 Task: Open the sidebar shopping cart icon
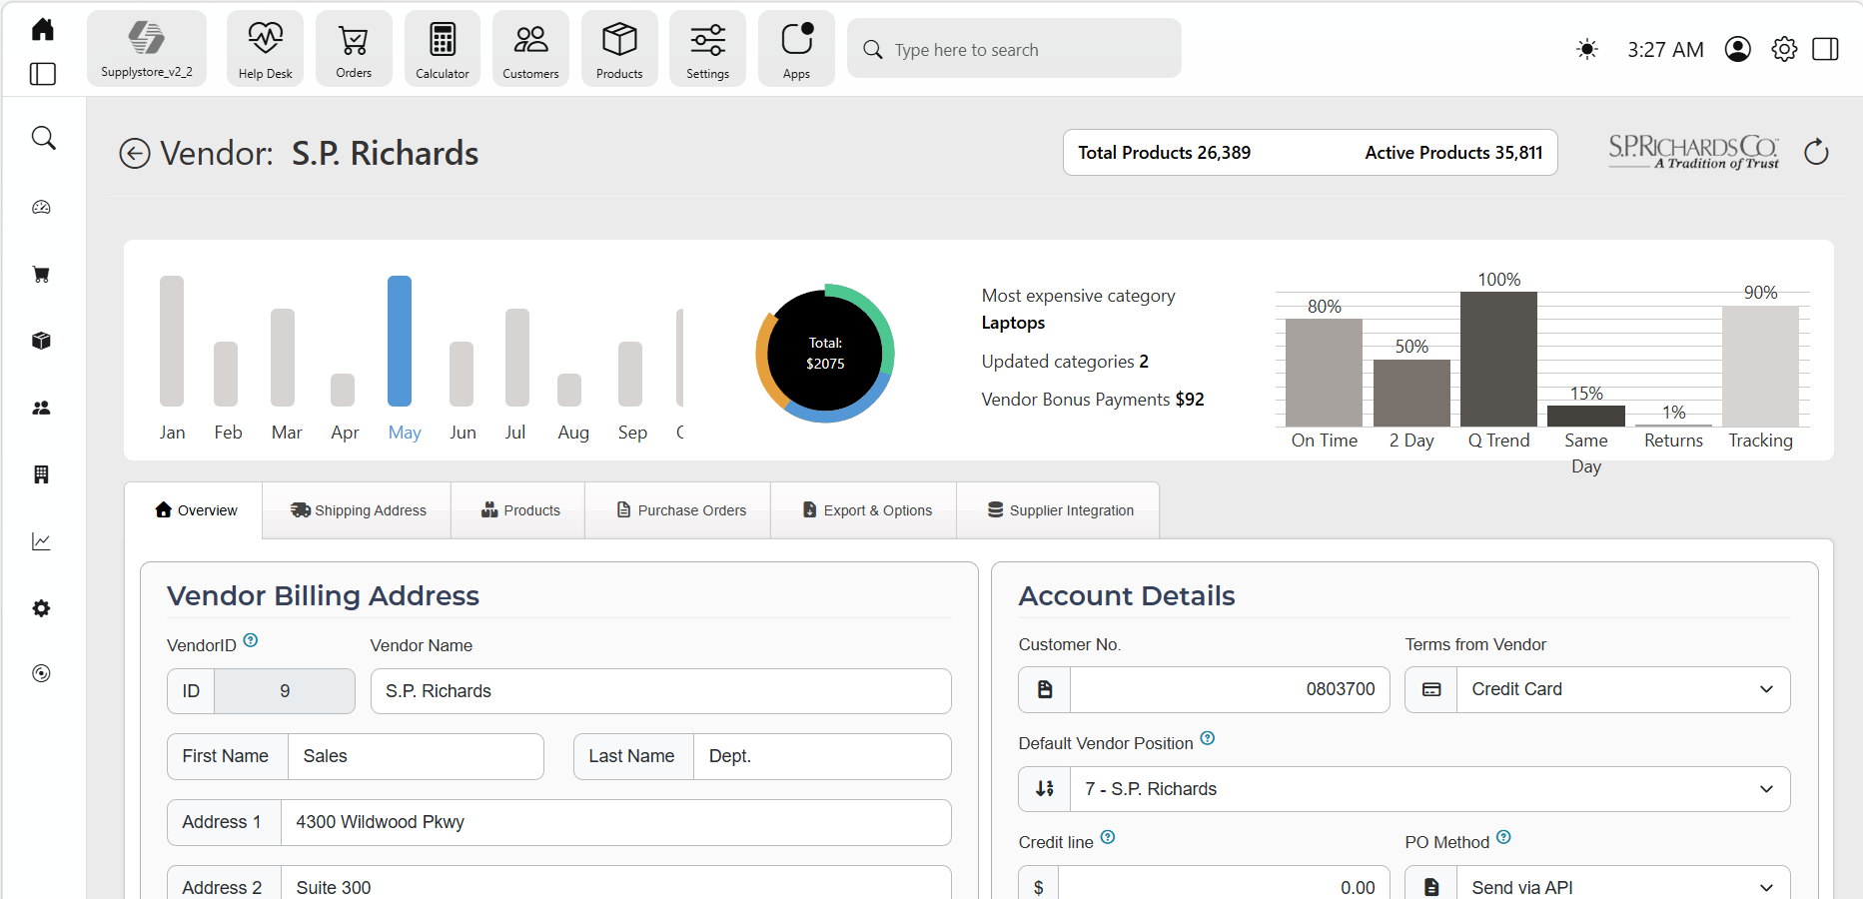tap(41, 275)
